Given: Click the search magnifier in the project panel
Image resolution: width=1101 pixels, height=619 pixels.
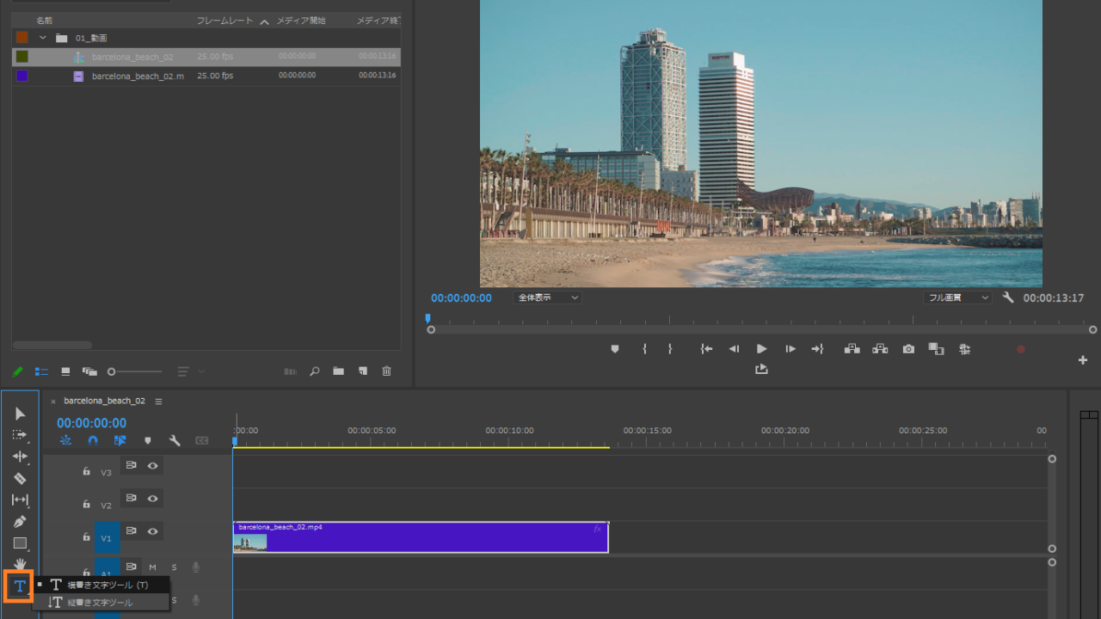Looking at the screenshot, I should coord(314,371).
